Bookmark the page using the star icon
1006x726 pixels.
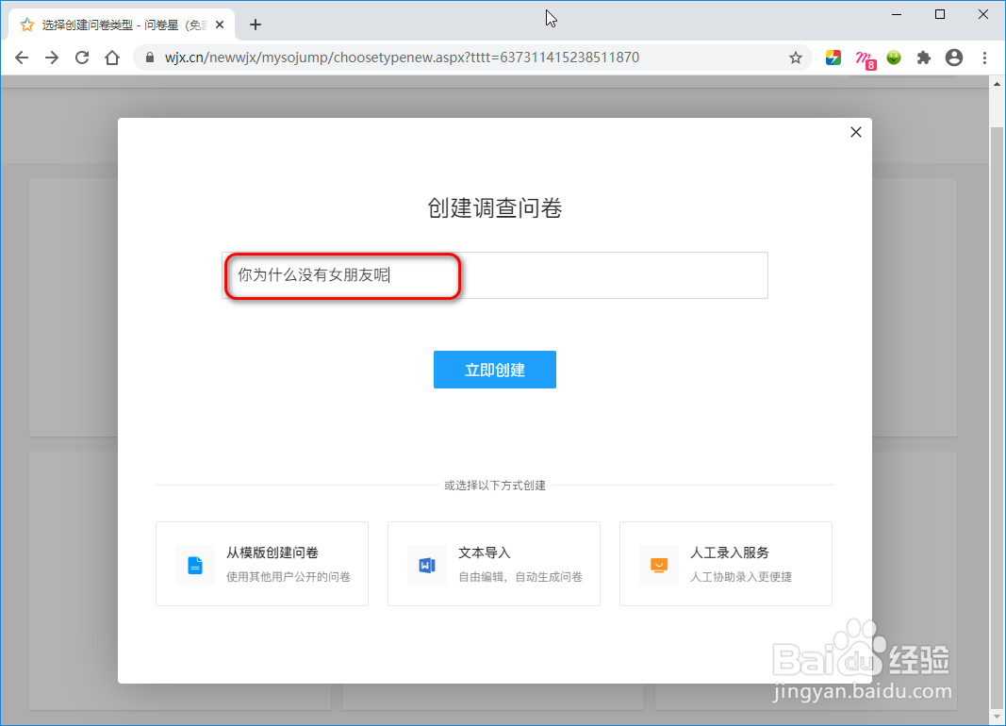point(795,58)
